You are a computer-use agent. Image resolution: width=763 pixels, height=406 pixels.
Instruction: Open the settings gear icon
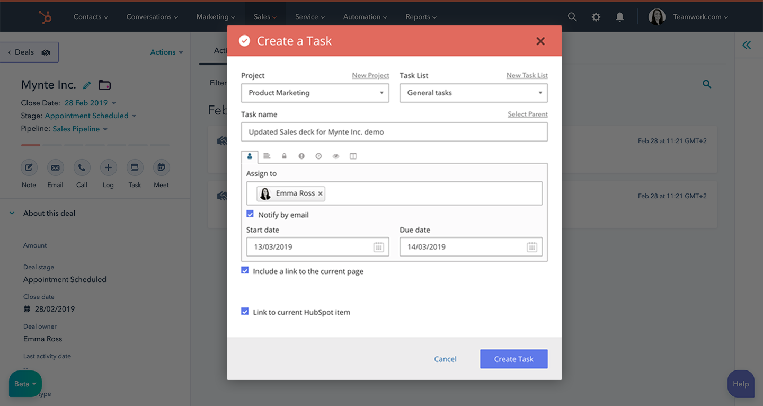tap(596, 17)
